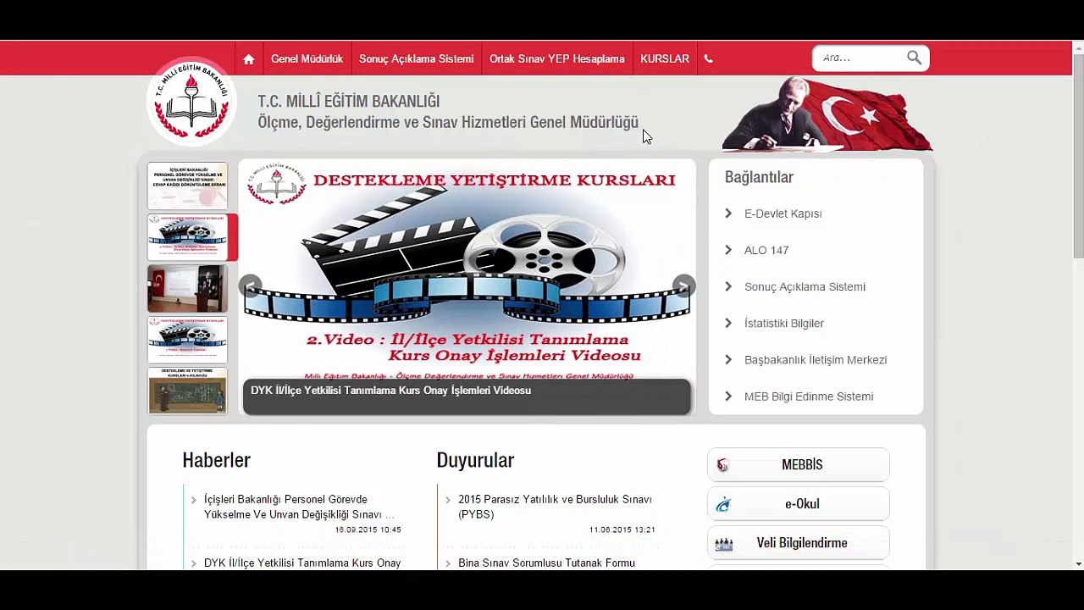Click the slide caption DYK İl/İlçe Yetkilisi
1084x610 pixels.
click(x=390, y=391)
